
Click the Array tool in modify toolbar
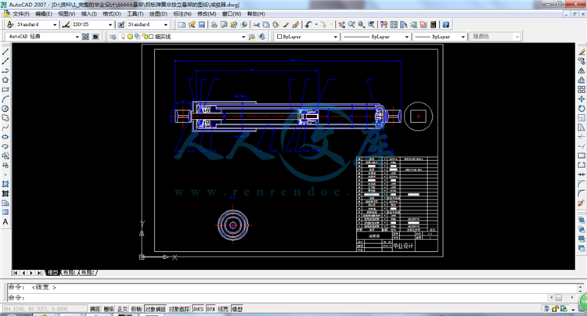(x=582, y=89)
